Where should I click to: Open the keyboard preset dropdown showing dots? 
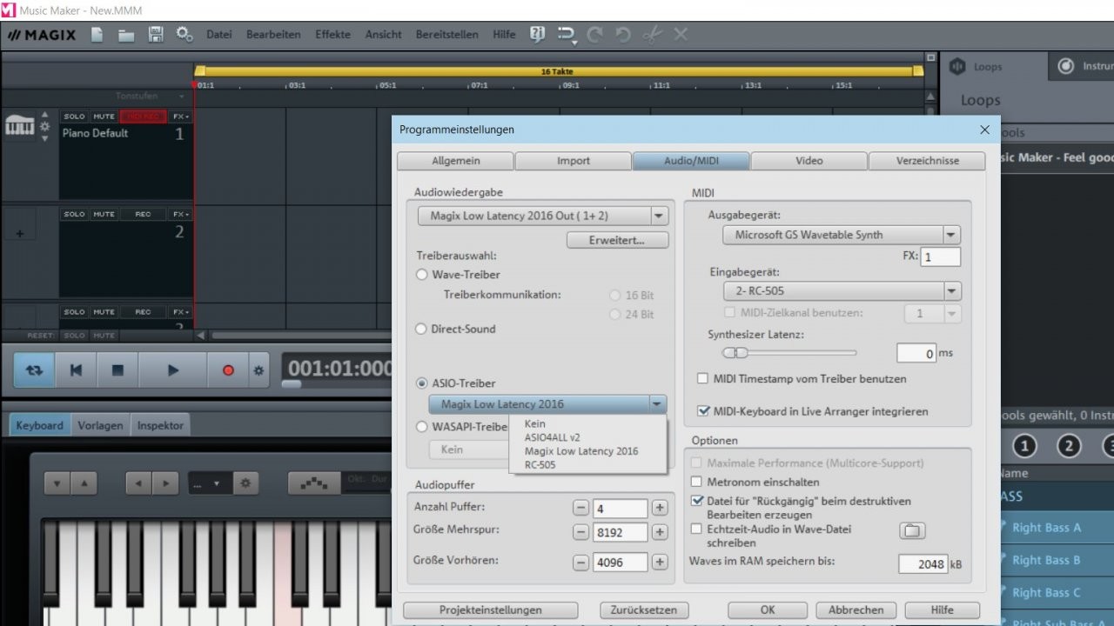coord(210,483)
